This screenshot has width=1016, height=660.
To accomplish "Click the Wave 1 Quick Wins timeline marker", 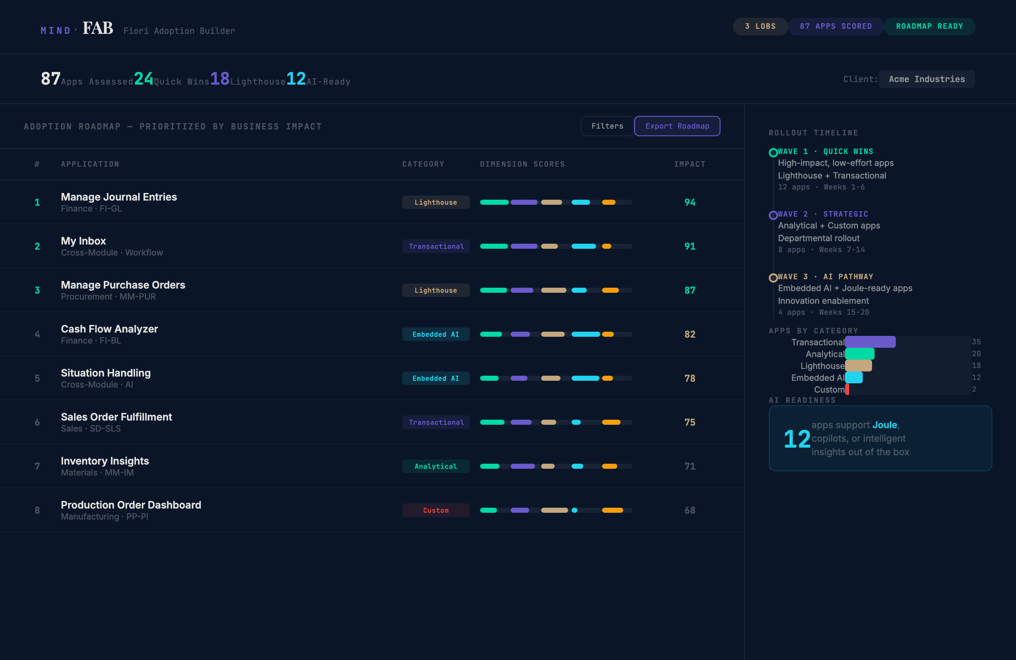I will [773, 153].
